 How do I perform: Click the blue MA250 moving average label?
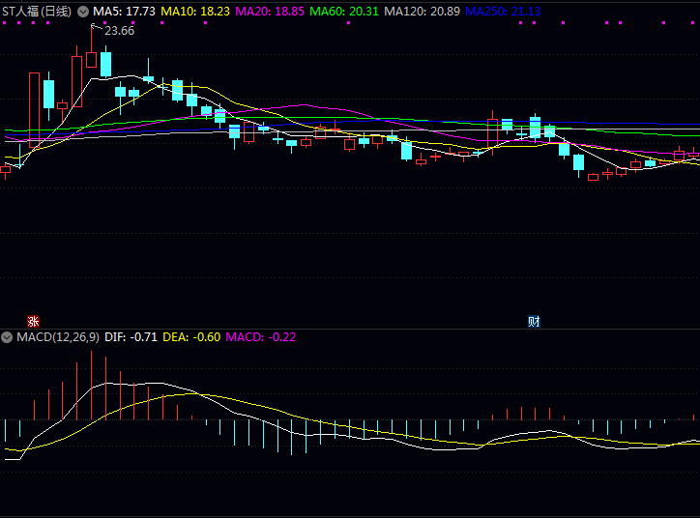502,12
